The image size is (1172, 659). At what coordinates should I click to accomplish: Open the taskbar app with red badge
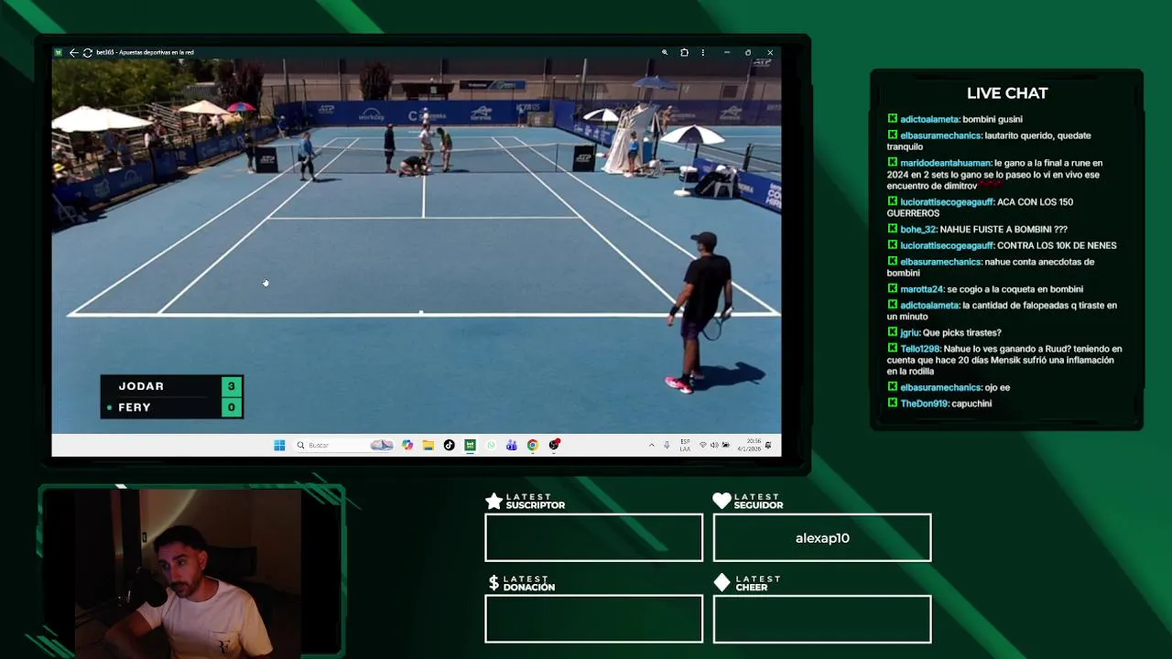click(x=554, y=445)
